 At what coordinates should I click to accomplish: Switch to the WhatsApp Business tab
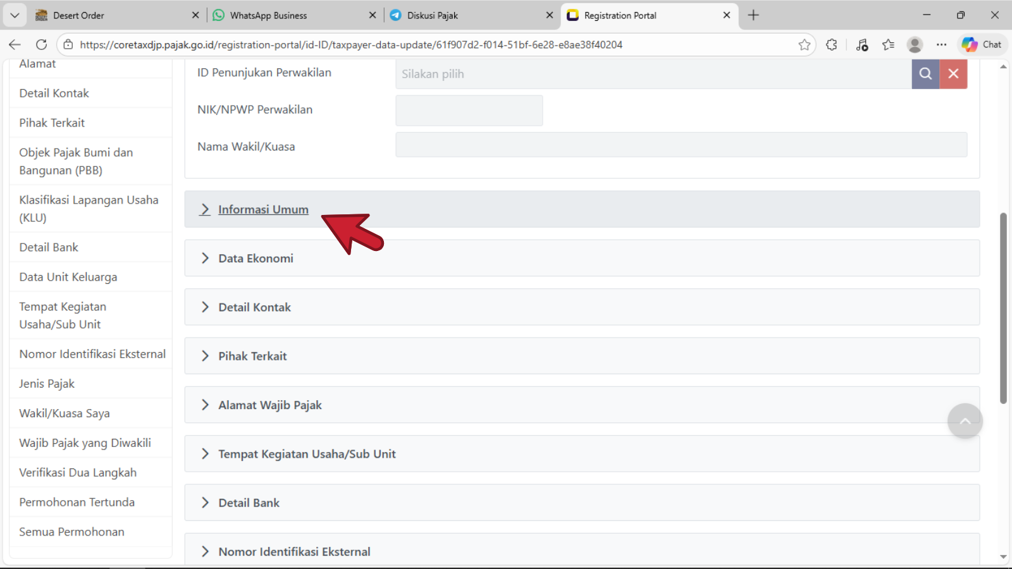268,15
